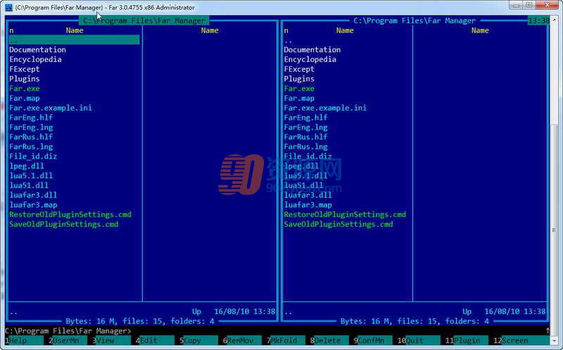Select FarEng.hlf in left panel
The height and width of the screenshot is (350, 563).
[x=31, y=118]
